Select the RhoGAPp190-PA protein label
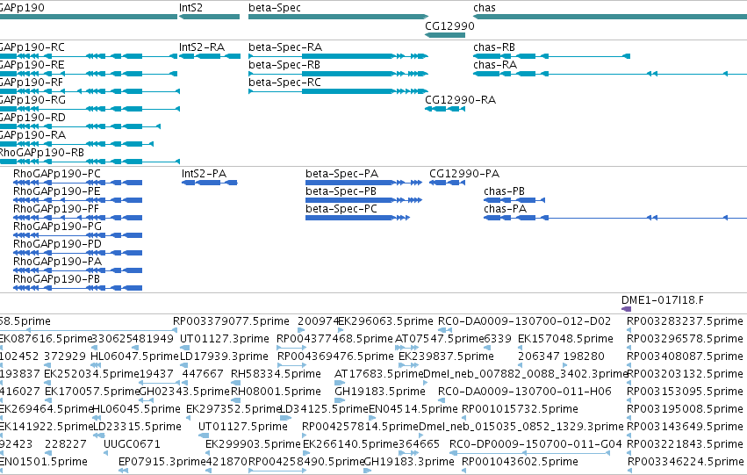This screenshot has width=747, height=475. pyautogui.click(x=58, y=262)
